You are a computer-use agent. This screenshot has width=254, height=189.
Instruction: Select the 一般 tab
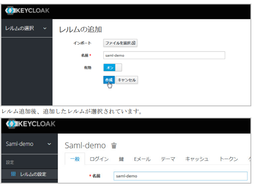pyautogui.click(x=75, y=159)
